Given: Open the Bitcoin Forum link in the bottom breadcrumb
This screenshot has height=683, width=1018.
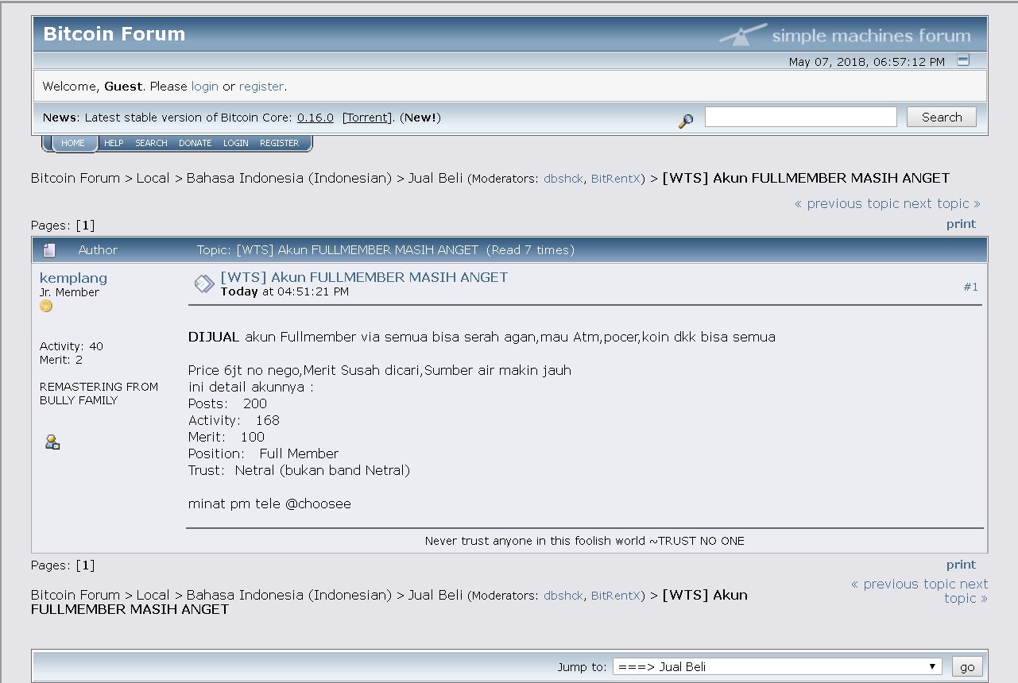Looking at the screenshot, I should 75,595.
